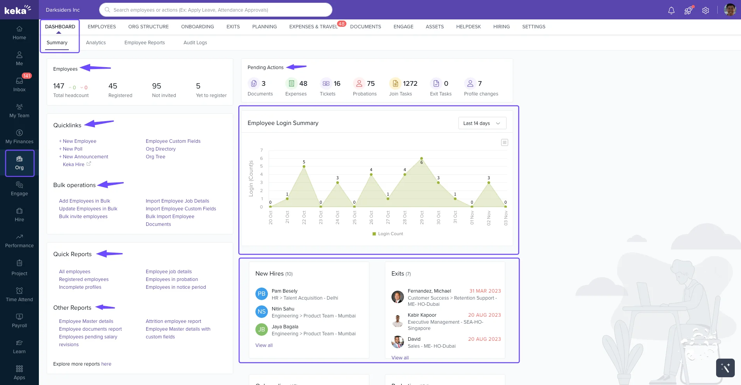This screenshot has width=741, height=385.
Task: Open the Settings gear icon
Action: [x=706, y=10]
